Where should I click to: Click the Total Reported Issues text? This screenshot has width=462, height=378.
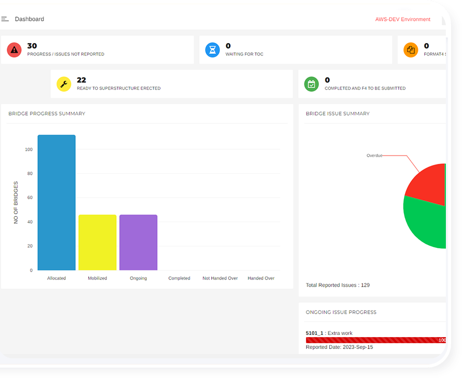[x=338, y=285]
